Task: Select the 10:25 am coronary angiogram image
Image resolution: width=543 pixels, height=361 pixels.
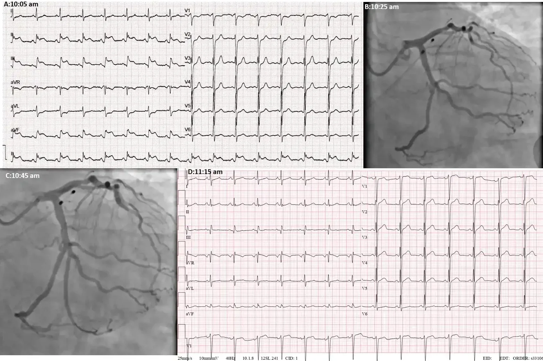Action: (453, 85)
